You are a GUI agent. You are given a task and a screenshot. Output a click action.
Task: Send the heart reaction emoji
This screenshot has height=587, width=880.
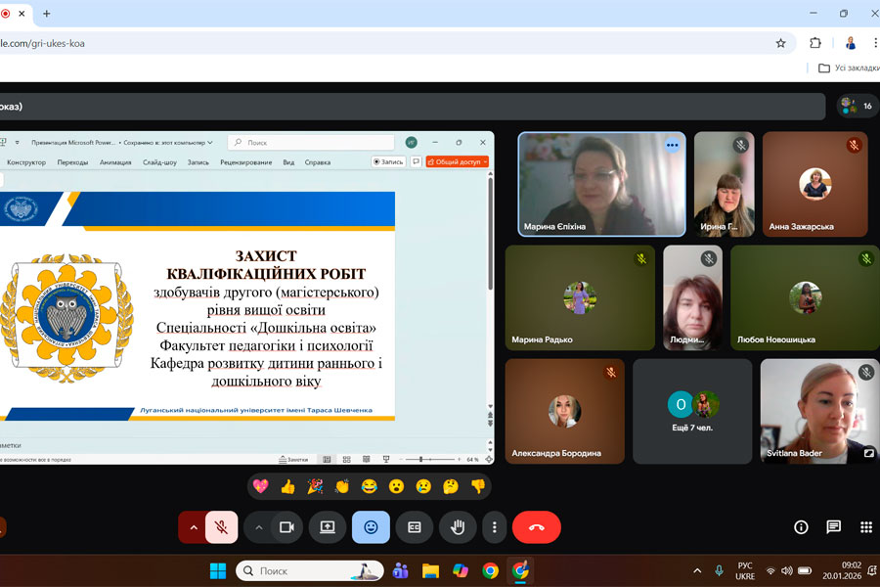pyautogui.click(x=260, y=486)
